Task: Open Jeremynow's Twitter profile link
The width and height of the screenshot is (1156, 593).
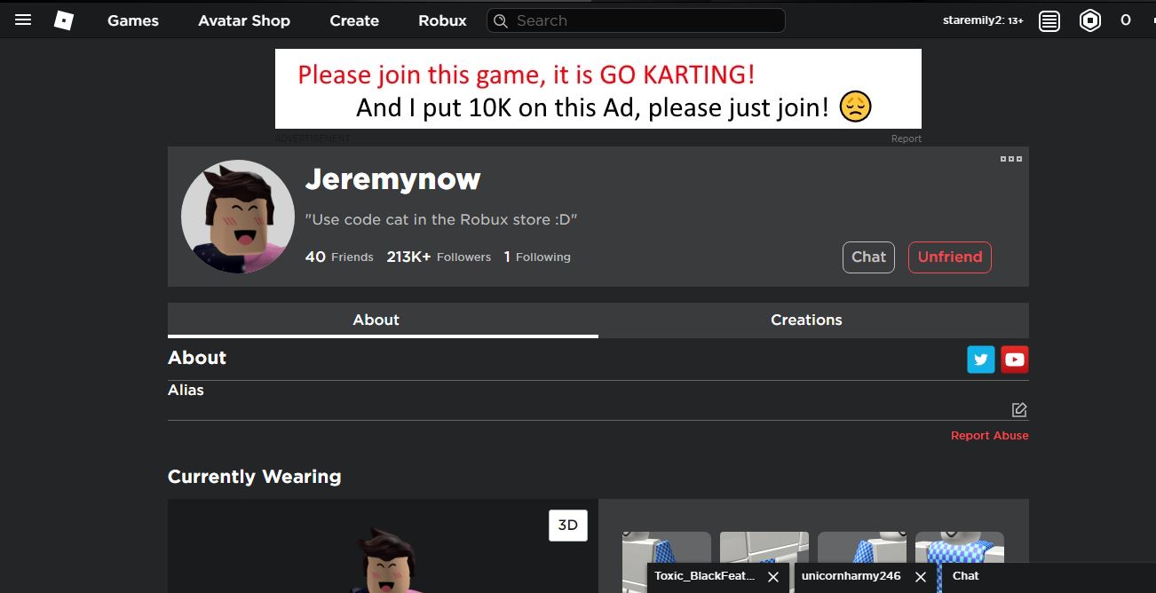Action: click(x=981, y=360)
